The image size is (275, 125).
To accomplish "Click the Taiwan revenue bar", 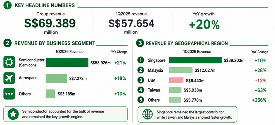I will 175,90.
